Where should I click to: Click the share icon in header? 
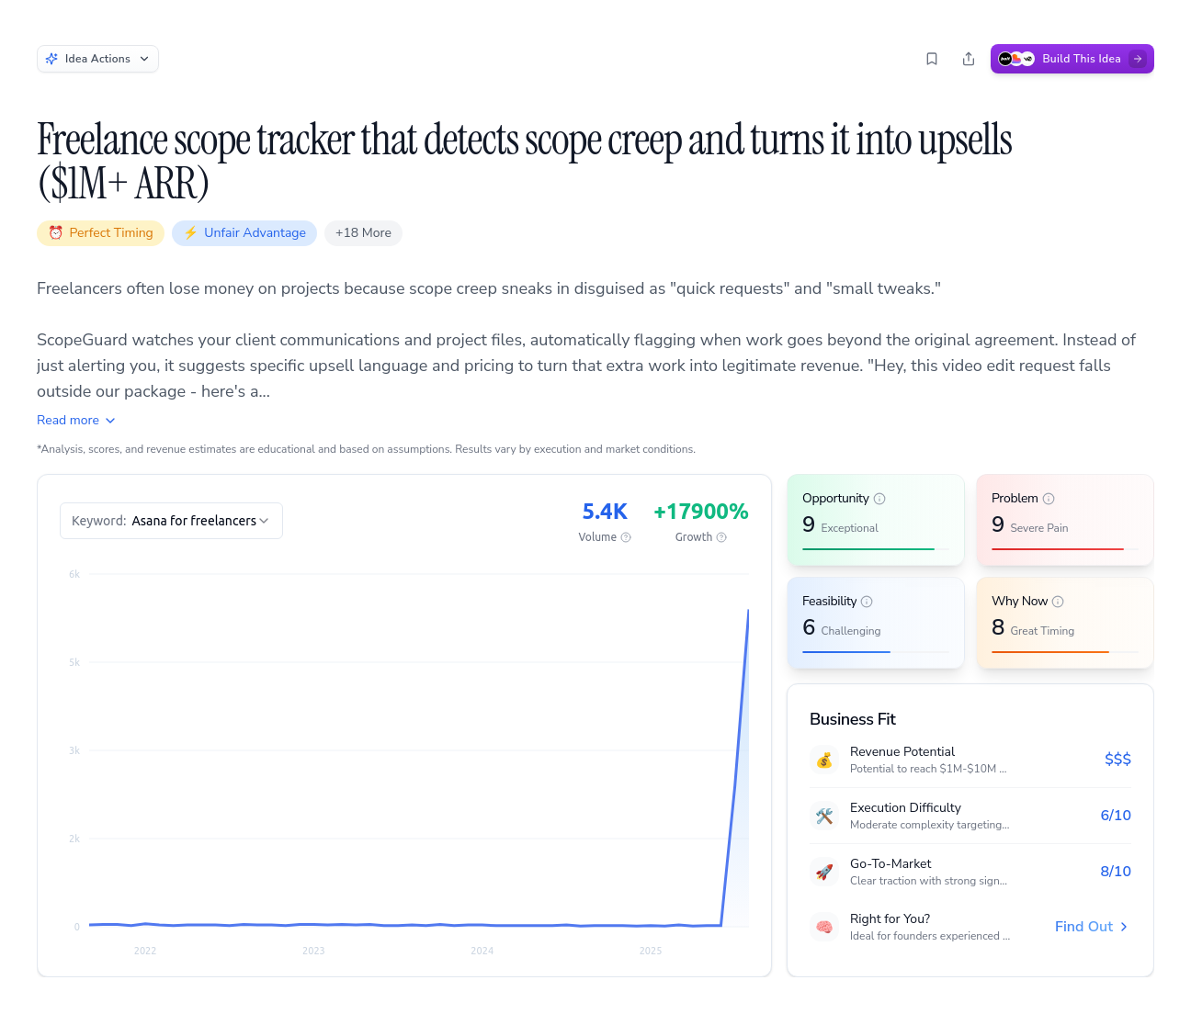[969, 59]
